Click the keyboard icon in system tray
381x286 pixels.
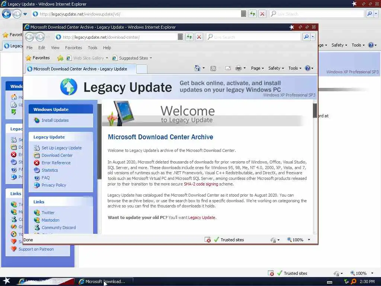(330, 282)
